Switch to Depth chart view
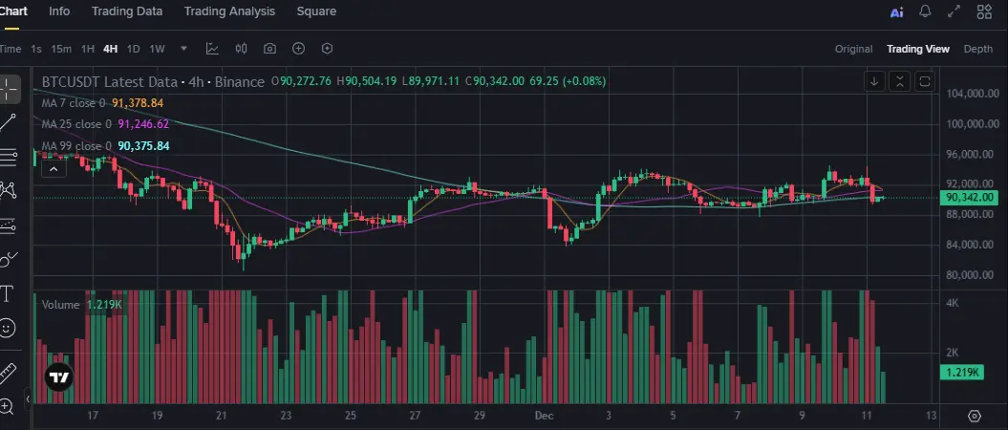Screen dimensions: 1008x430 click(x=977, y=49)
